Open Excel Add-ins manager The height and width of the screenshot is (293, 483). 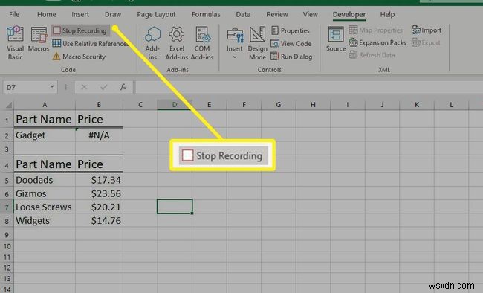coord(177,43)
